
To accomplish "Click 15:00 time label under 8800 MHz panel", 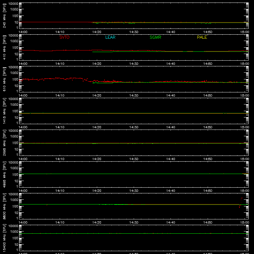I will pyautogui.click(x=244, y=223).
